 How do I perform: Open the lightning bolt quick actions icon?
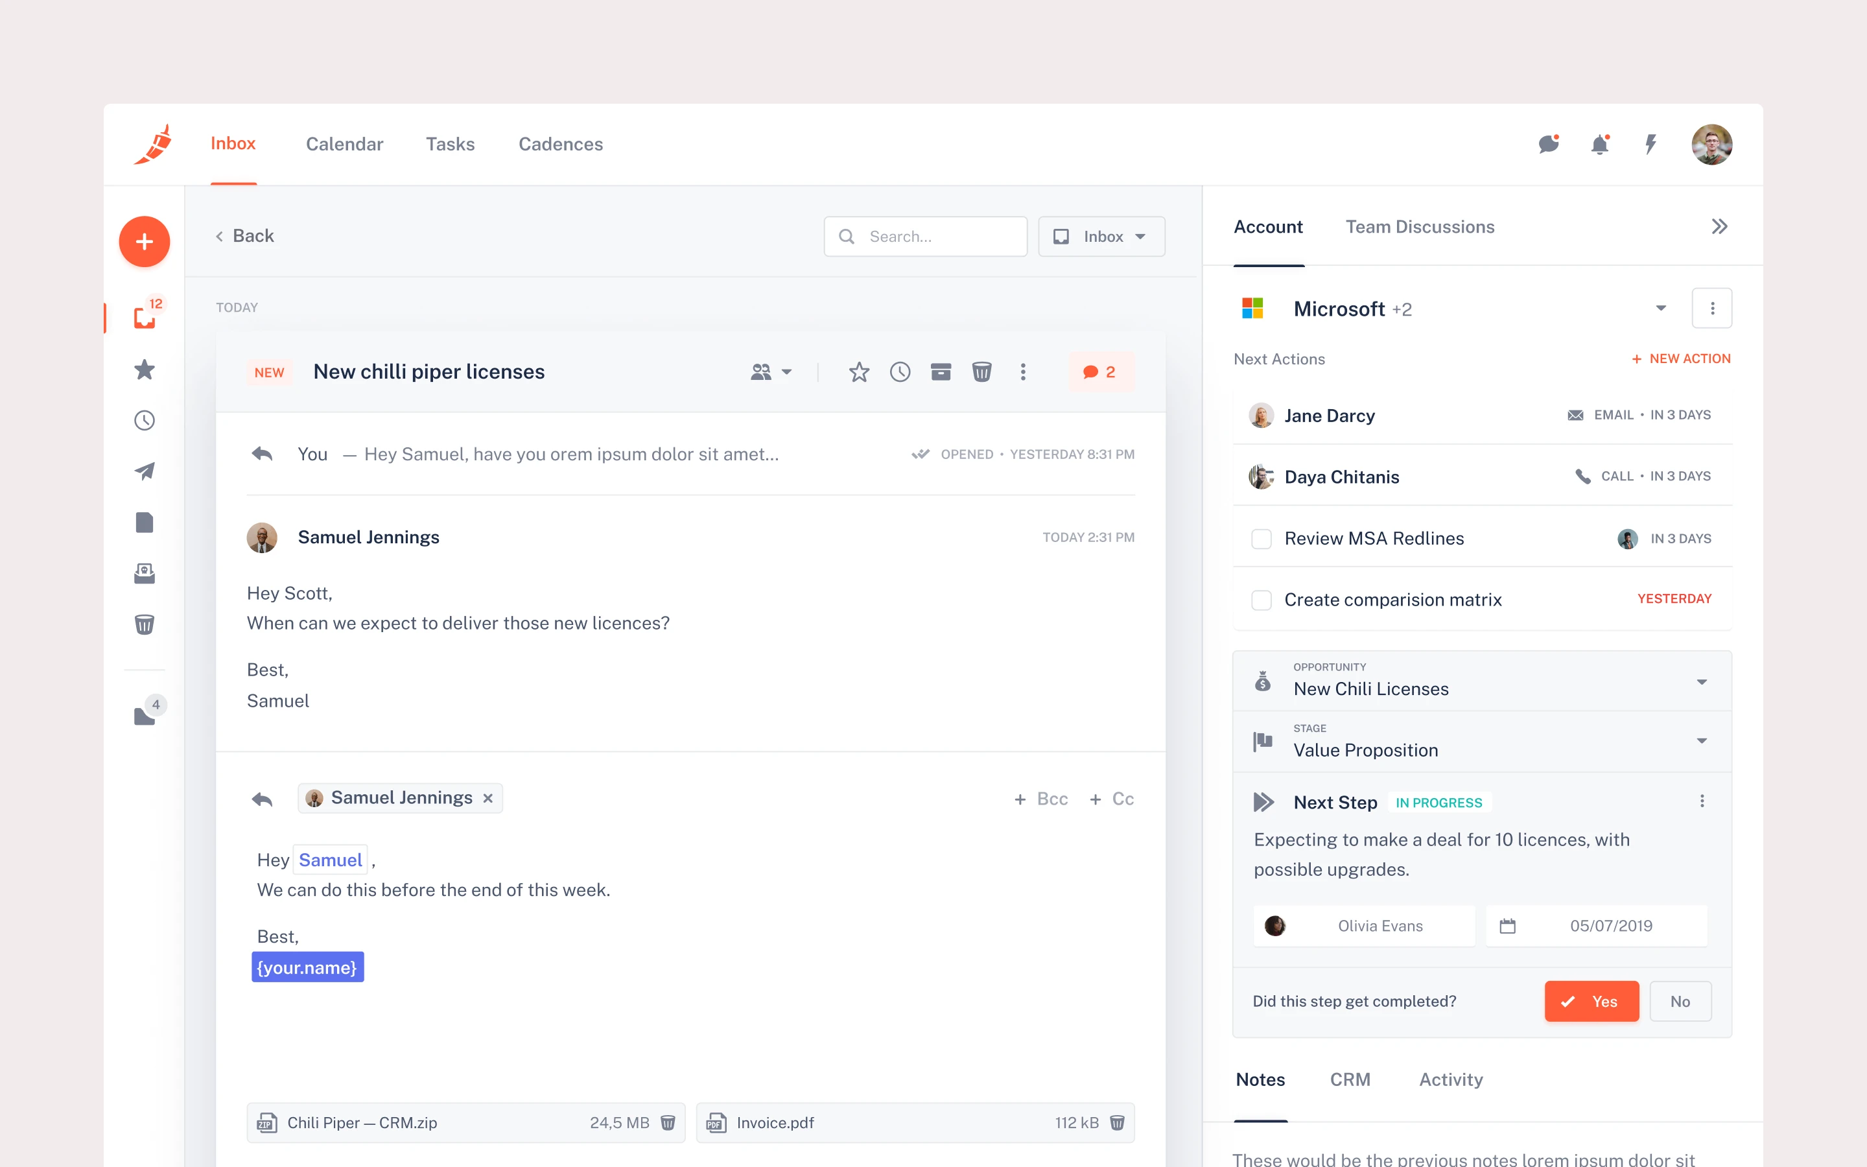point(1650,145)
